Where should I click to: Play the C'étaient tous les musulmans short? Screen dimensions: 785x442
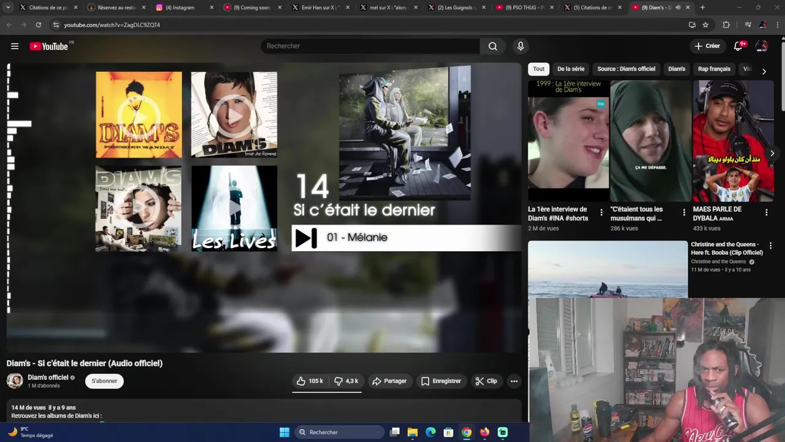tap(651, 141)
